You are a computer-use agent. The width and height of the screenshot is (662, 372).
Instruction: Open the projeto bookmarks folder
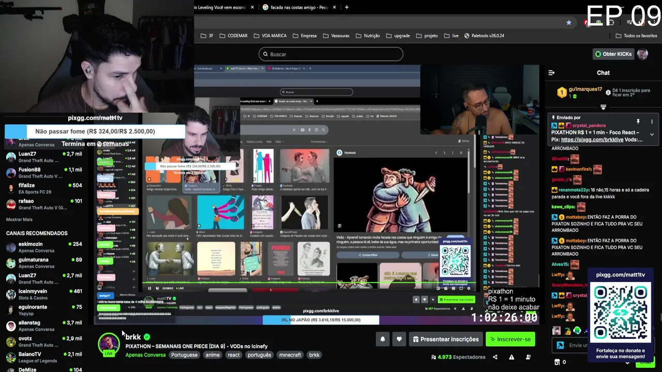tap(427, 36)
